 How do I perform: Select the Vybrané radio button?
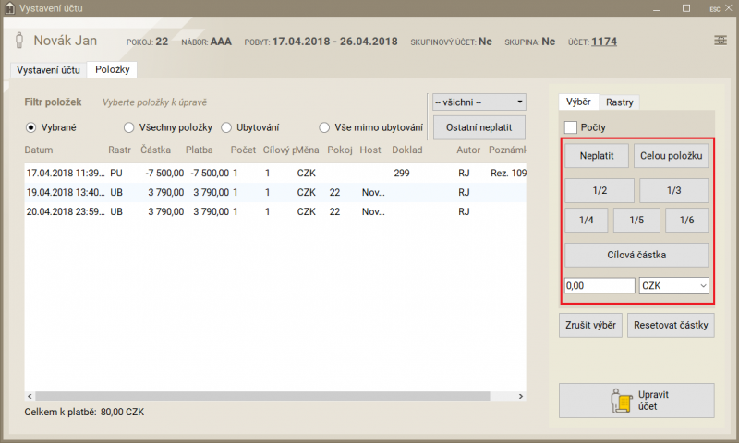coord(30,127)
